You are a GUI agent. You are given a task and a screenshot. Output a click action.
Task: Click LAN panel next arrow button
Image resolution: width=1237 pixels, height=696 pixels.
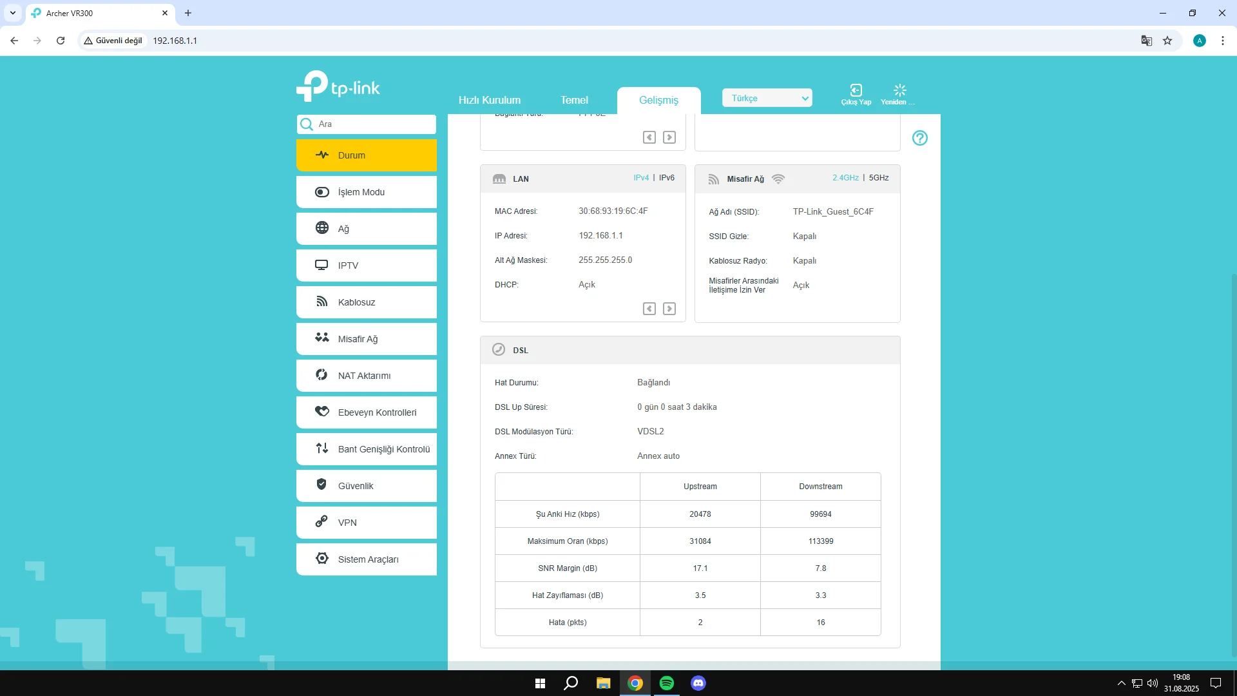(x=669, y=309)
